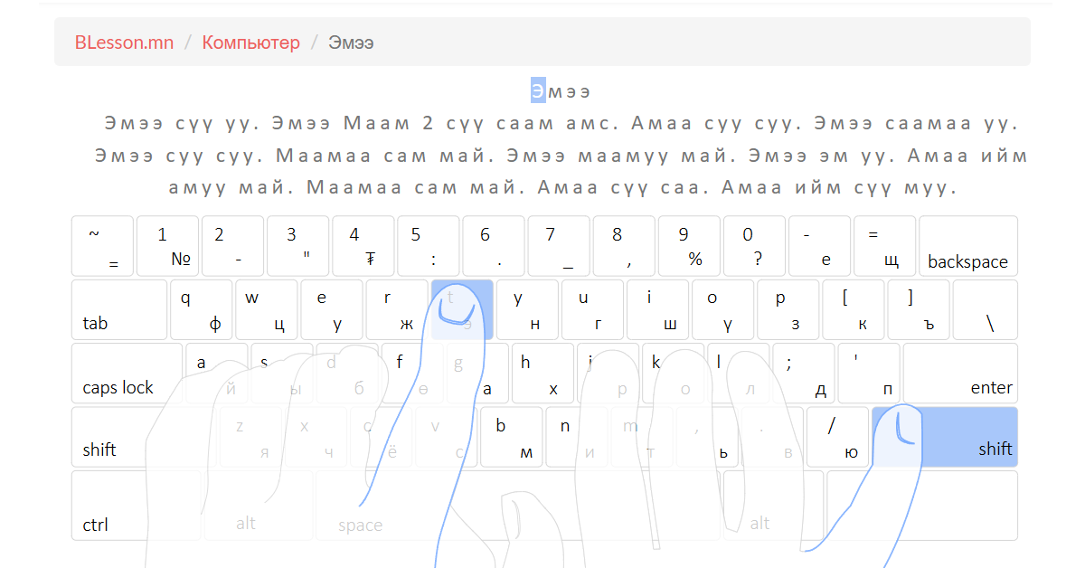Click the number 1 № key

click(x=167, y=246)
